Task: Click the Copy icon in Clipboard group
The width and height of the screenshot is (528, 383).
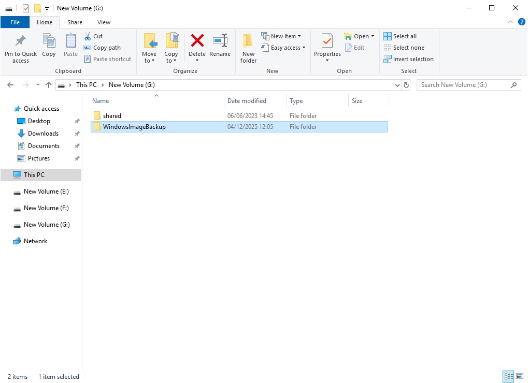Action: [49, 41]
